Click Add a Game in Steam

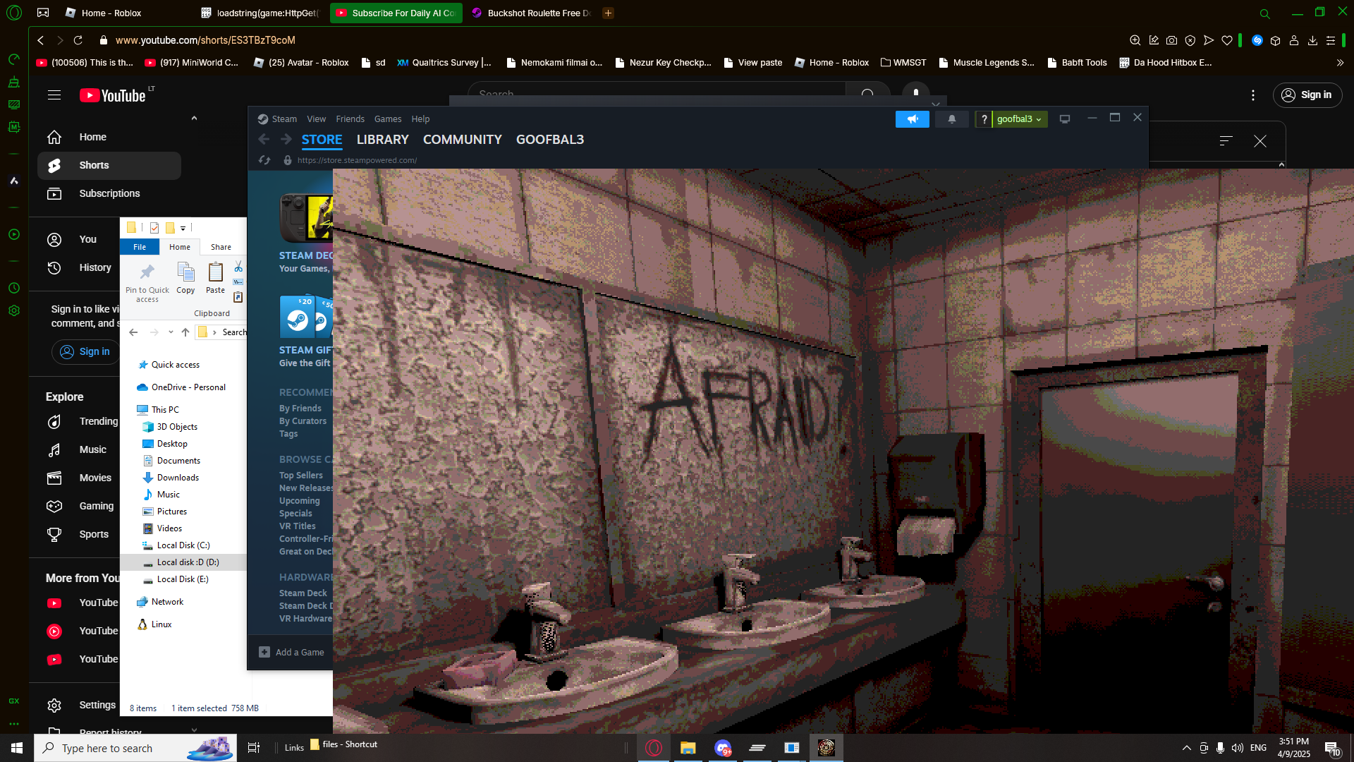292,653
